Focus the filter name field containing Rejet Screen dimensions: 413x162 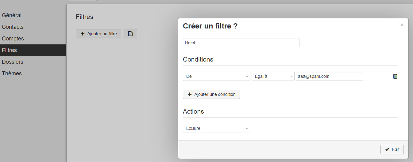coord(241,43)
